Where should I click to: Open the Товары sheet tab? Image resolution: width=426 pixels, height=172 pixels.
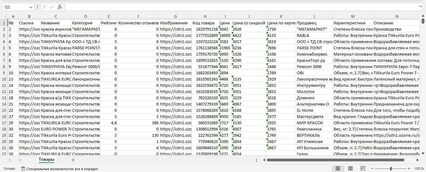tap(46, 160)
